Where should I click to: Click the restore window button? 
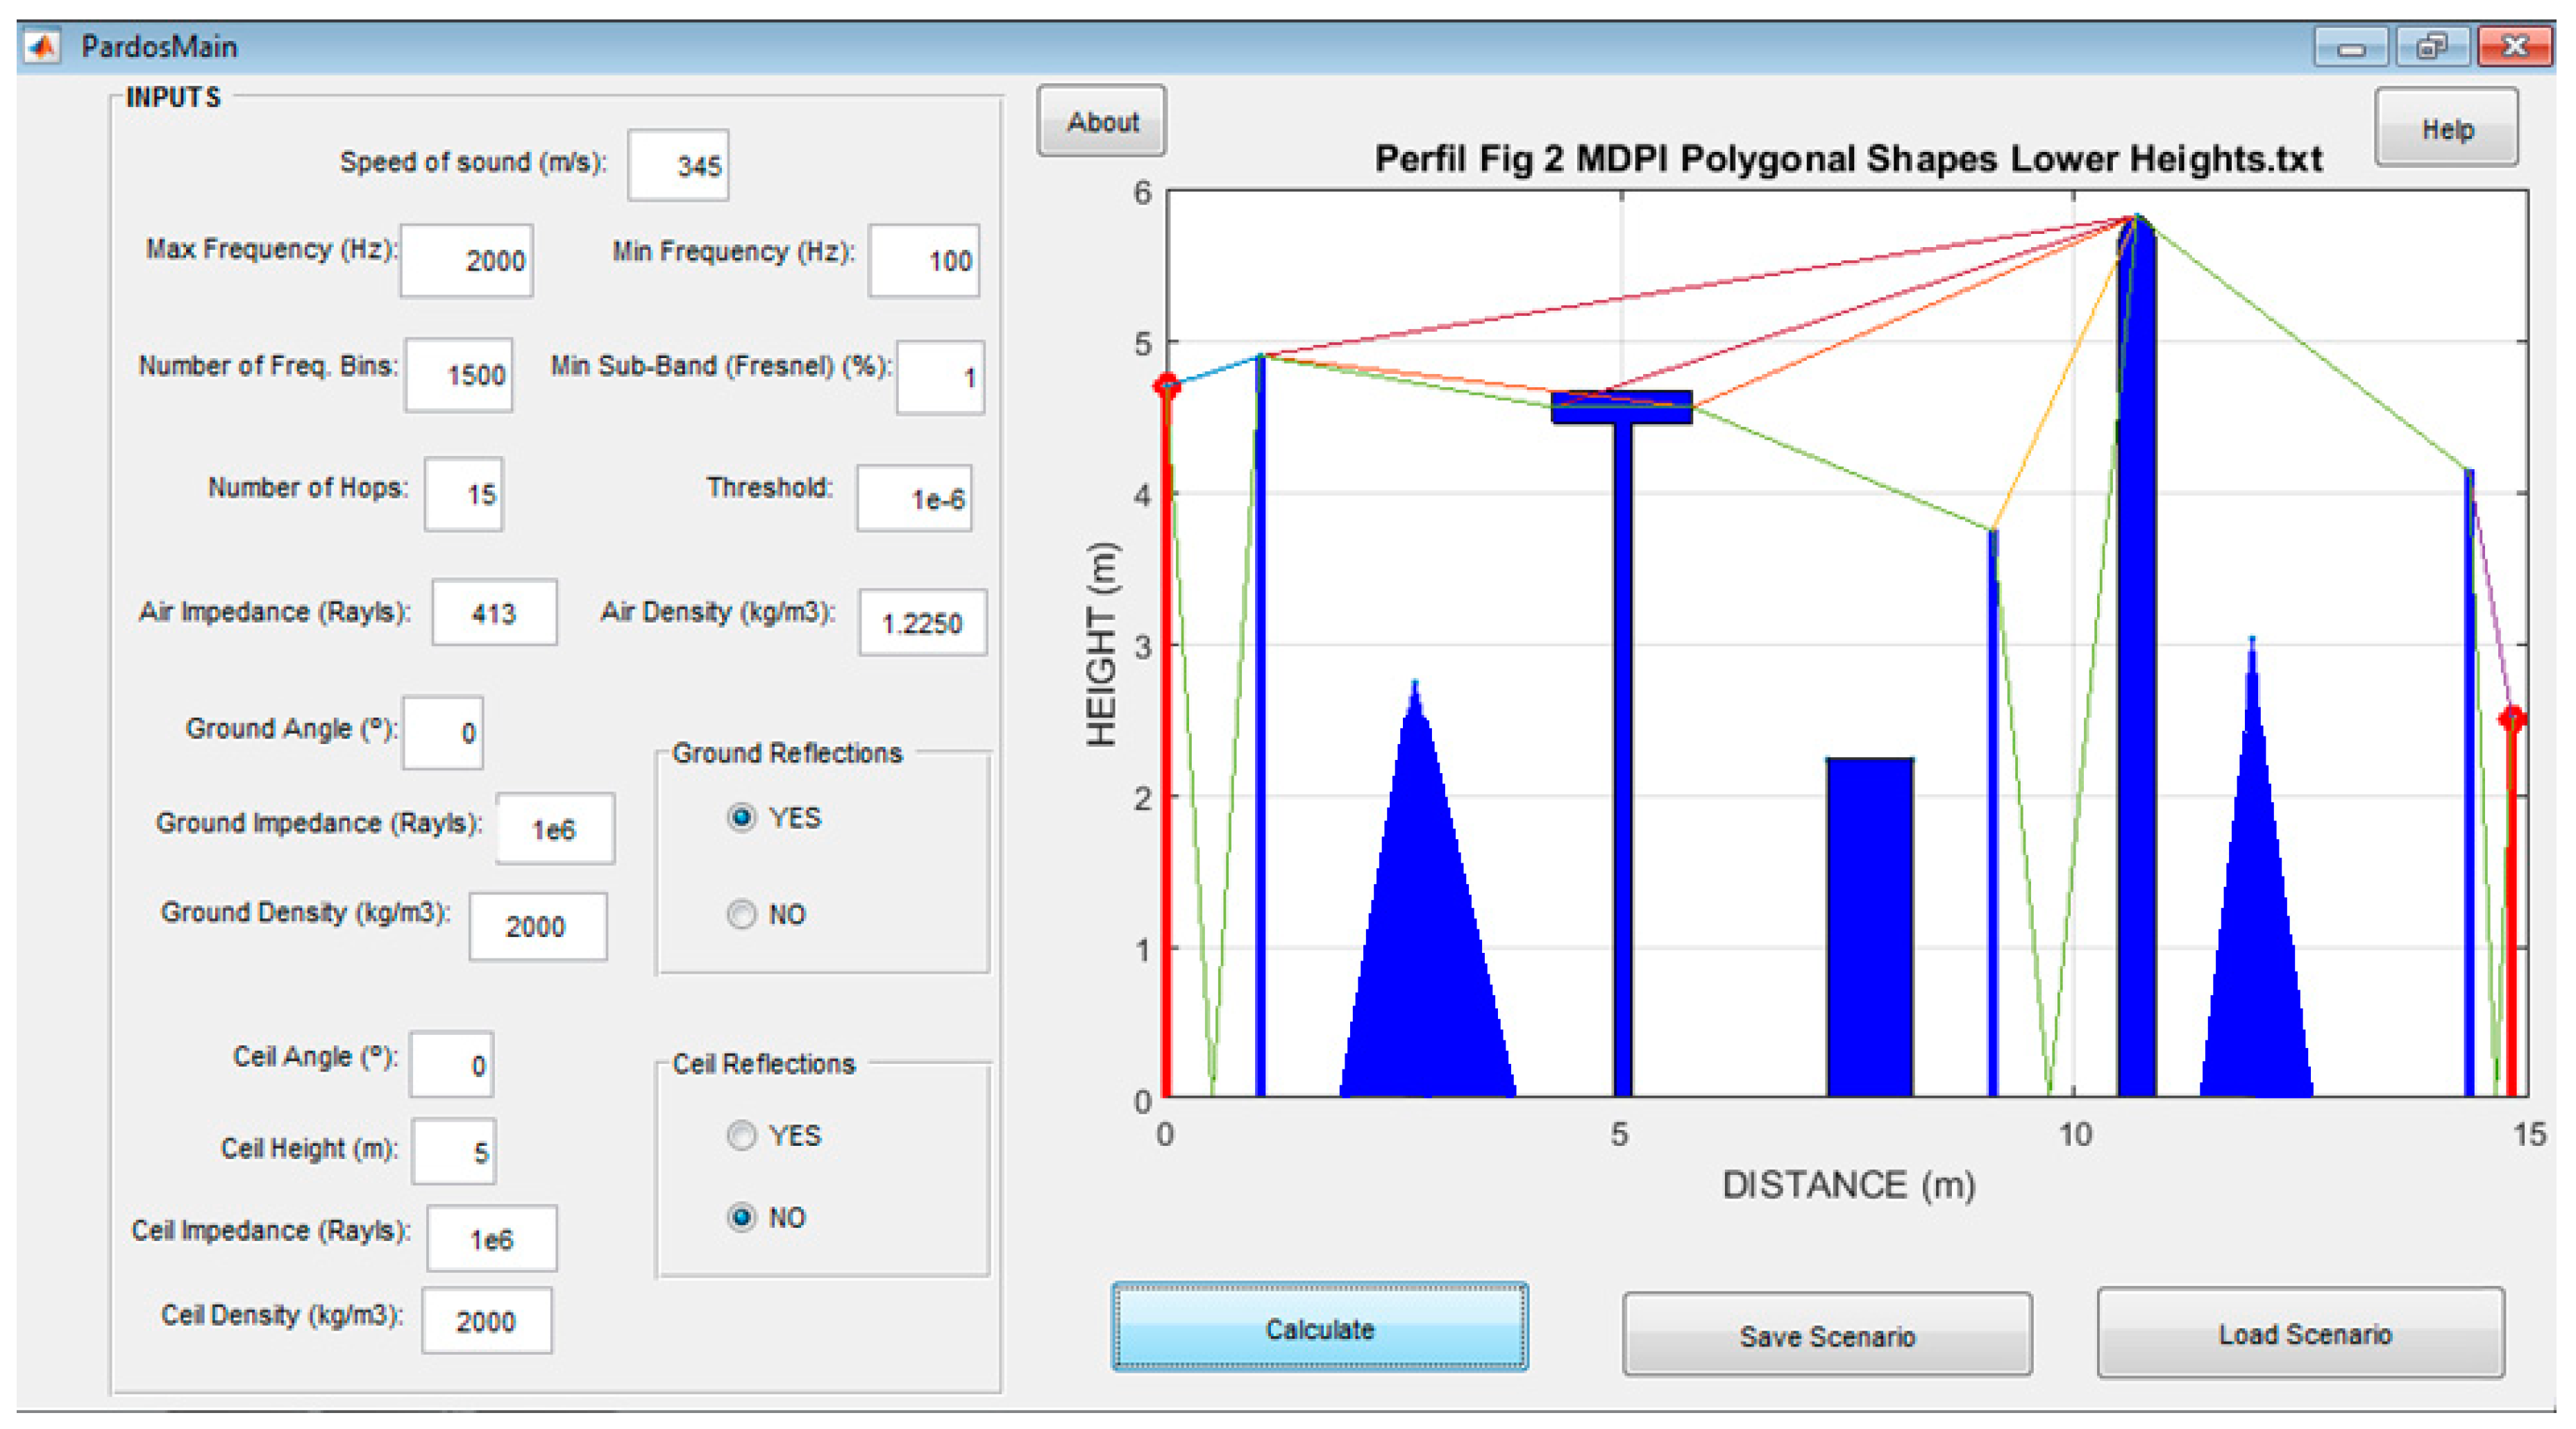2432,47
